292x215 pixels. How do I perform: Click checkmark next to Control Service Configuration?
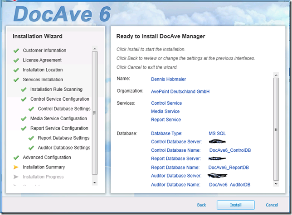pyautogui.click(x=24, y=99)
